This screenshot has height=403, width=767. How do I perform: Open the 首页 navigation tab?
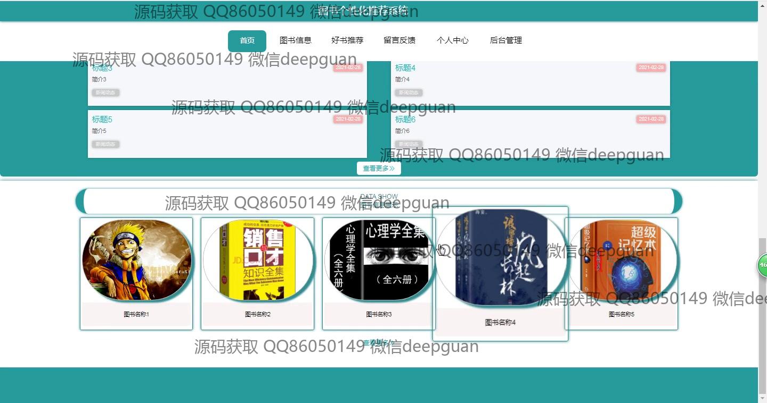click(247, 40)
